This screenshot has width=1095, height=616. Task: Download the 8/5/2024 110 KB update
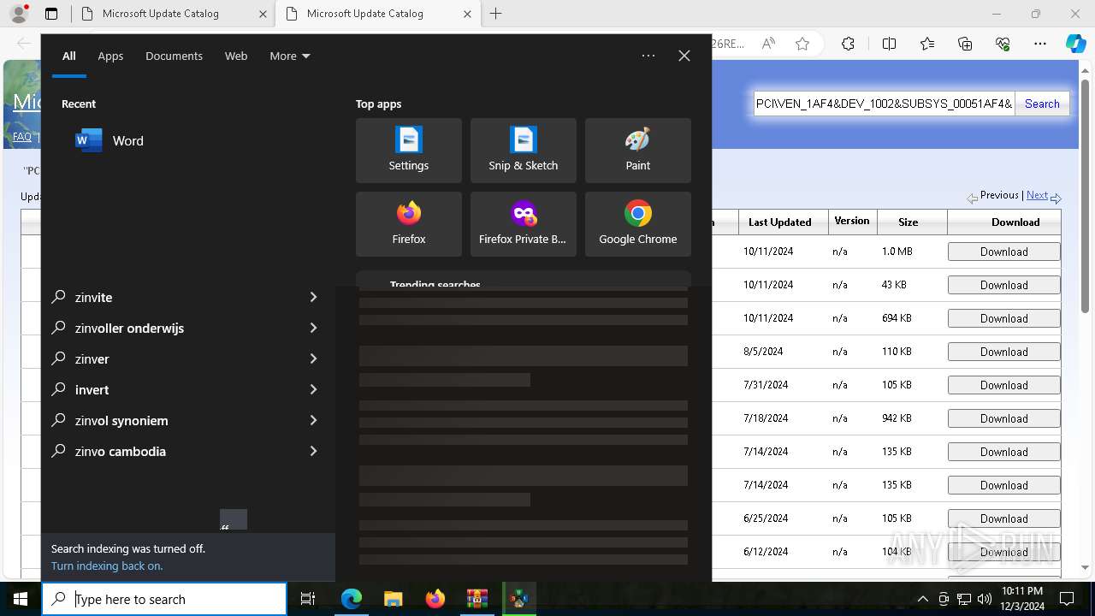(1003, 352)
